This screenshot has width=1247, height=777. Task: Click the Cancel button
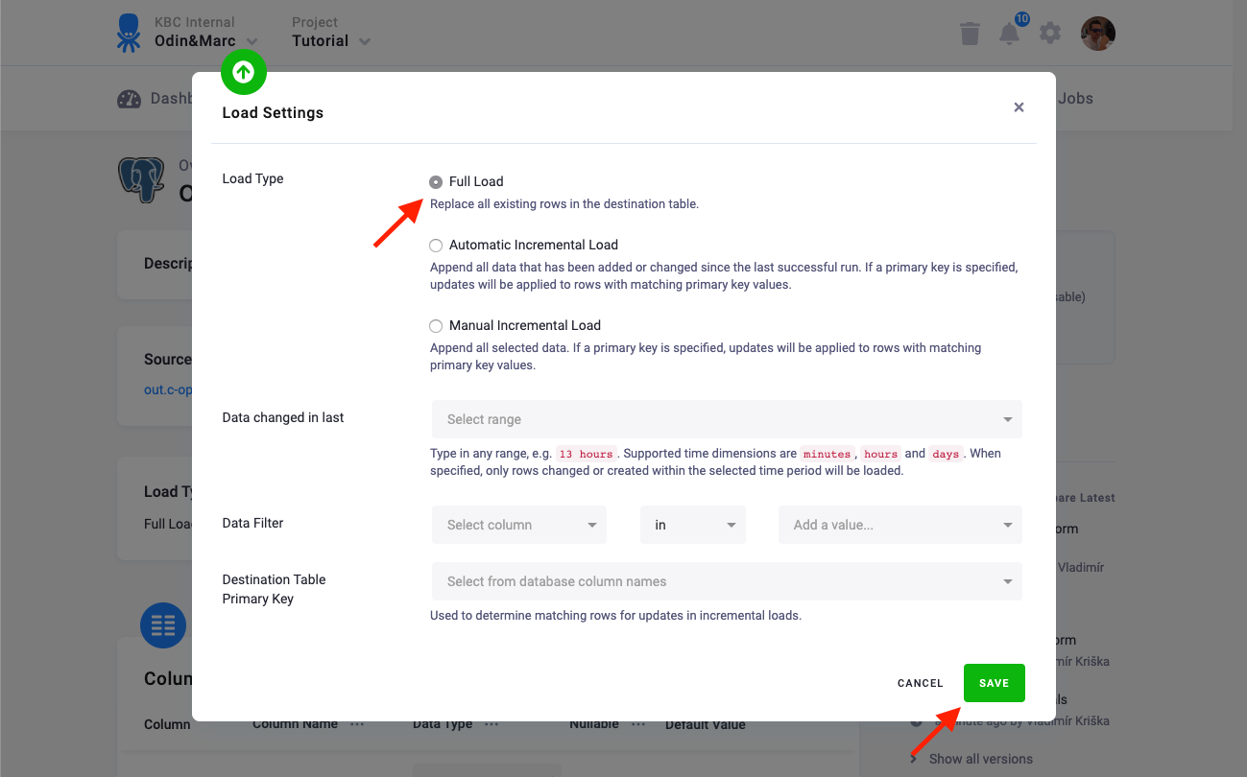[921, 683]
